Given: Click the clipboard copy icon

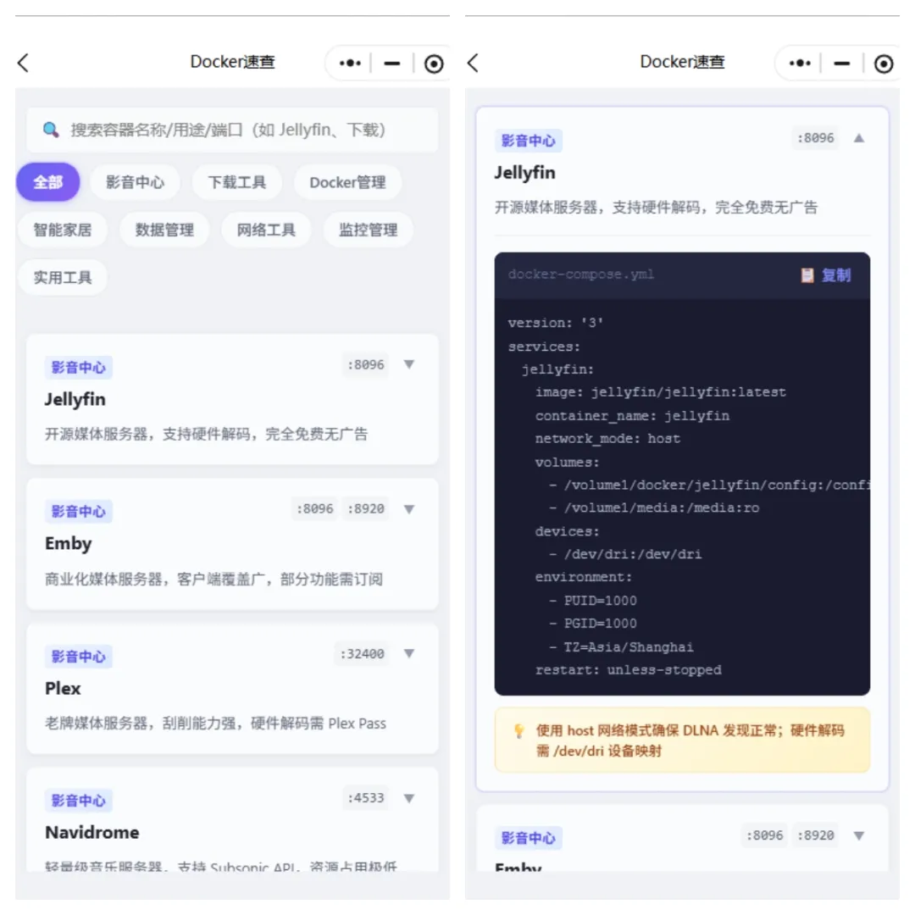Looking at the screenshot, I should (807, 274).
